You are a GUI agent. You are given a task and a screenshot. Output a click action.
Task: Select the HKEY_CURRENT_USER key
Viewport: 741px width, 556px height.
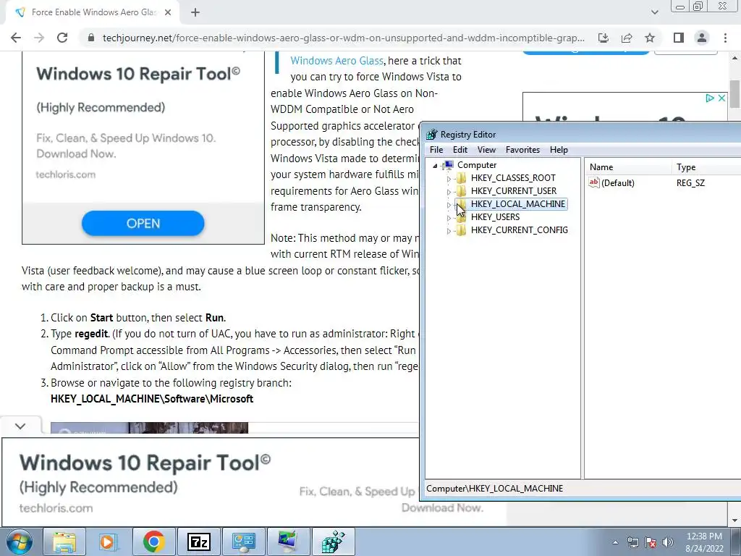514,191
